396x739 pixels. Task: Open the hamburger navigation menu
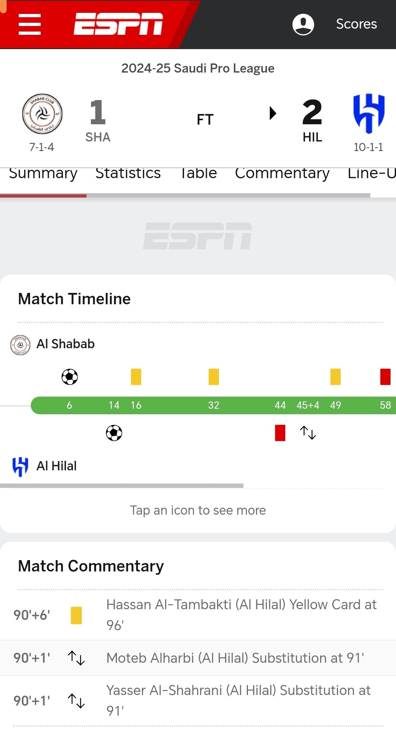click(30, 25)
